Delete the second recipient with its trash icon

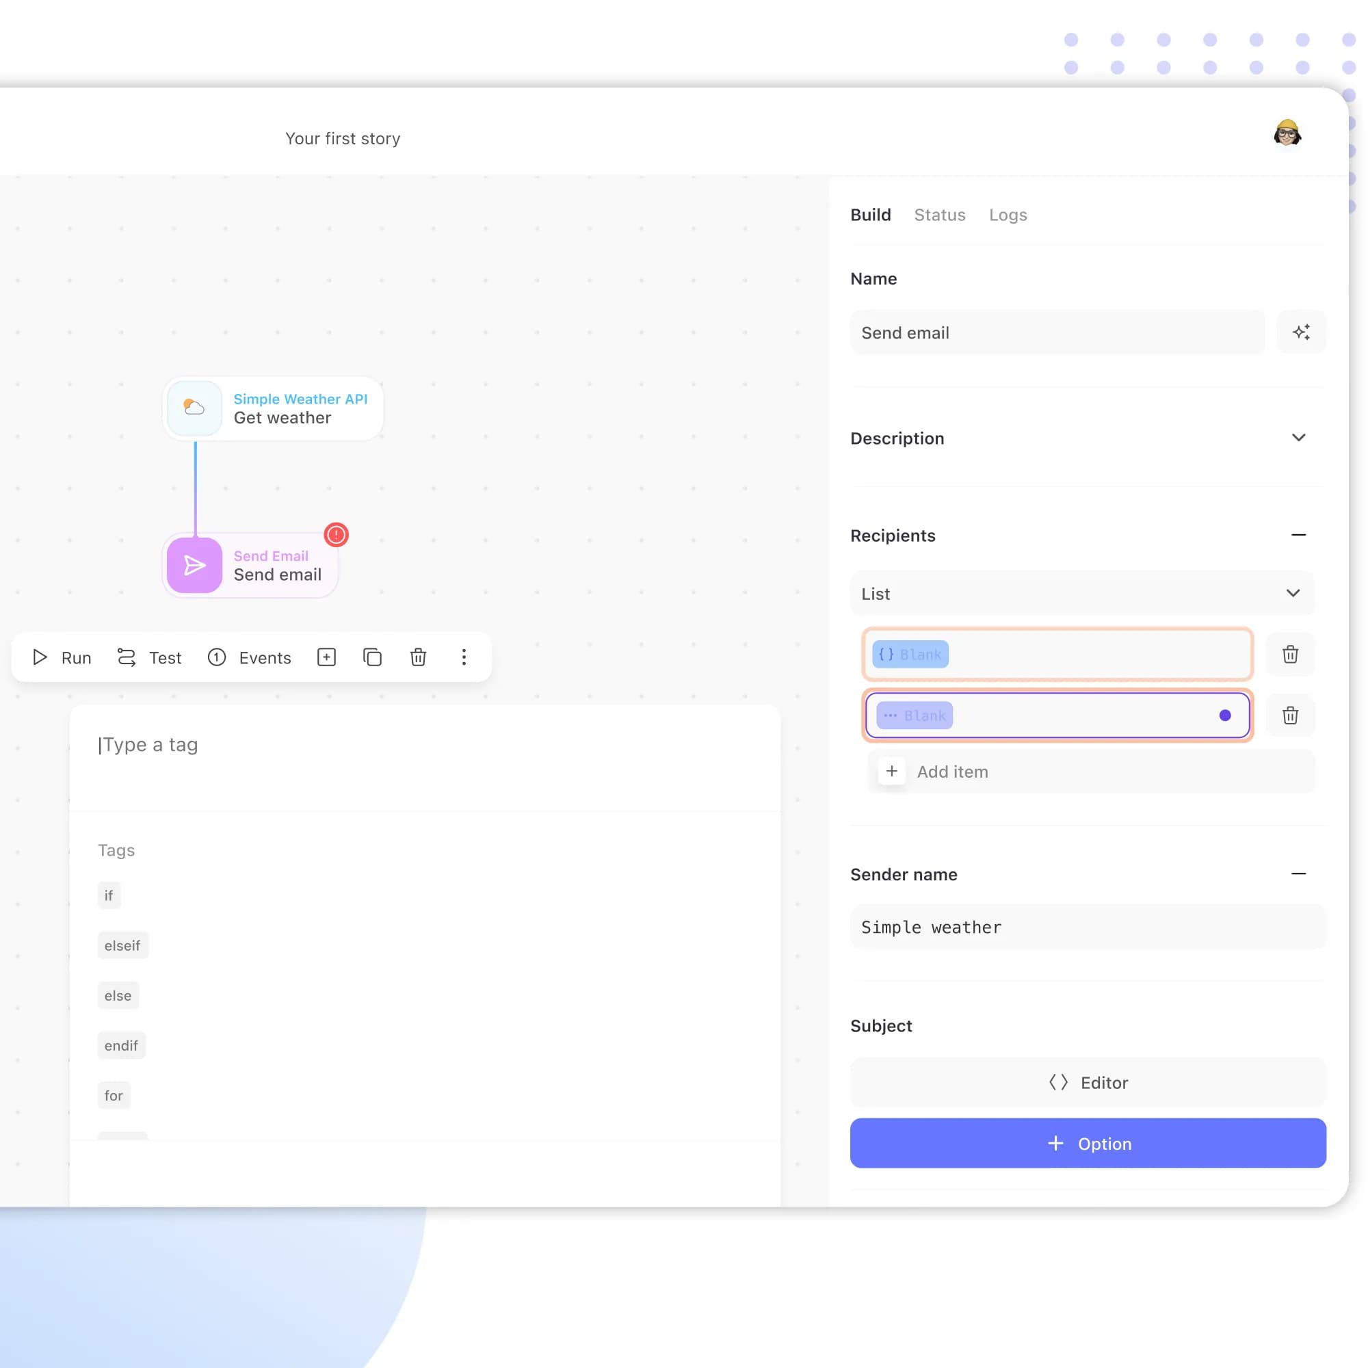pos(1289,715)
